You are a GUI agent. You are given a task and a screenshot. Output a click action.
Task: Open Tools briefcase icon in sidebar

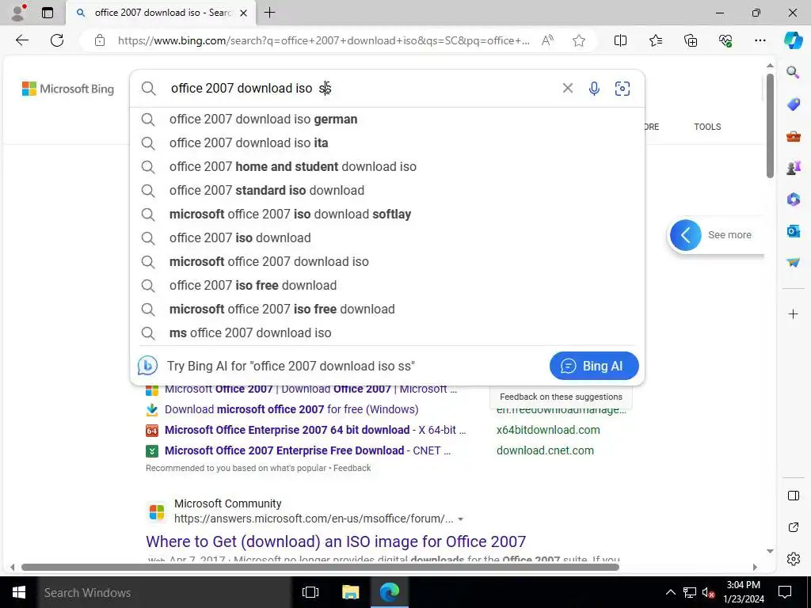[793, 136]
